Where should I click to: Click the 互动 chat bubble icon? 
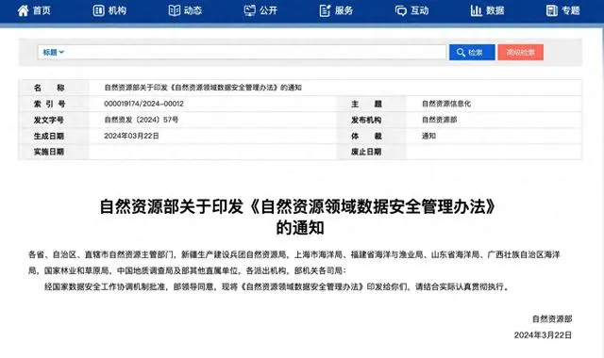point(400,10)
